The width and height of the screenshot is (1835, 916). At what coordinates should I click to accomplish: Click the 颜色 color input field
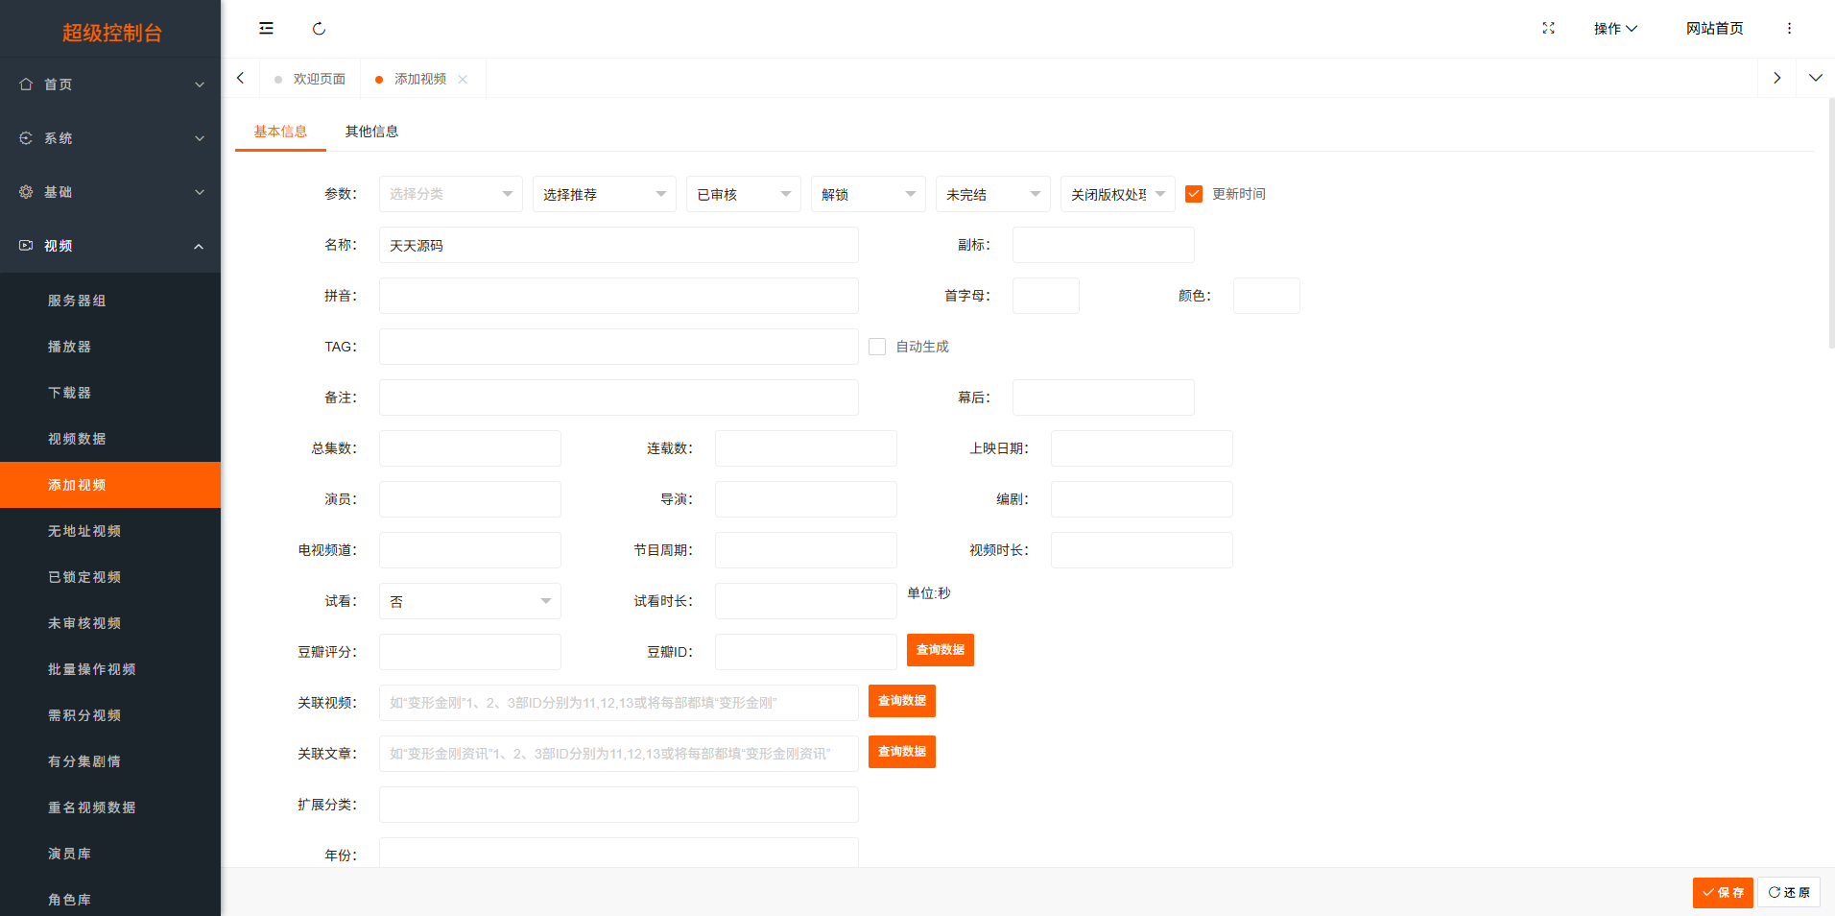(1266, 296)
